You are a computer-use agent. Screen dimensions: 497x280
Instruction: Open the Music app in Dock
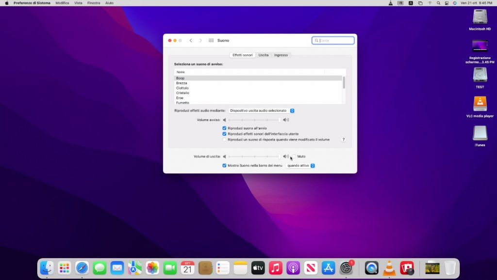click(x=275, y=268)
